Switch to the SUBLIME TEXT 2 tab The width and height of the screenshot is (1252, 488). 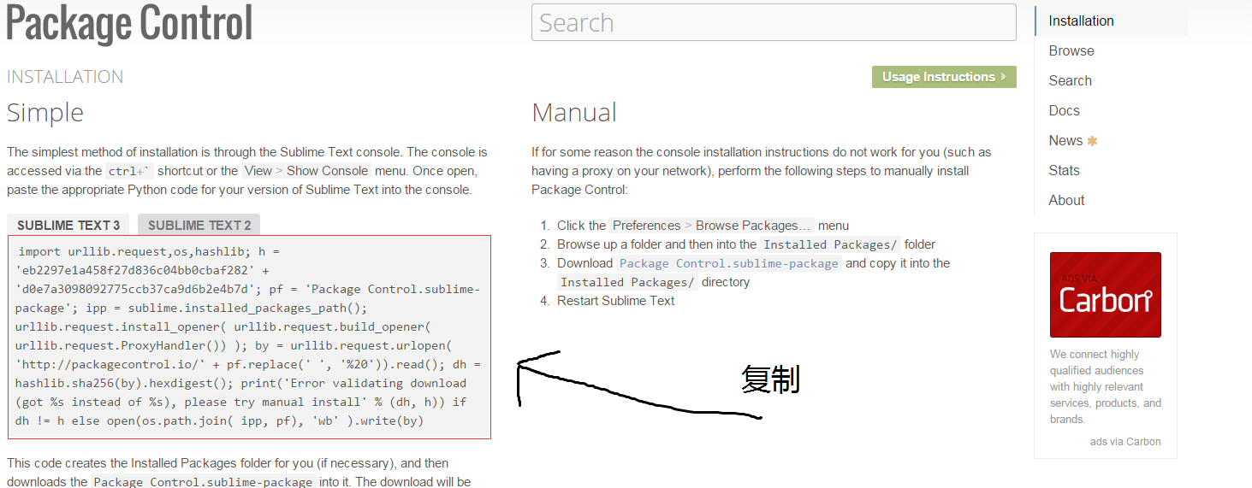[x=199, y=226]
